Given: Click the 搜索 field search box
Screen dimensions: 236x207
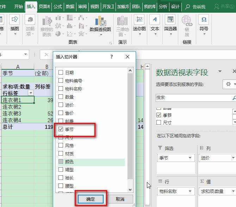Looking at the screenshot, I should point(194,98).
